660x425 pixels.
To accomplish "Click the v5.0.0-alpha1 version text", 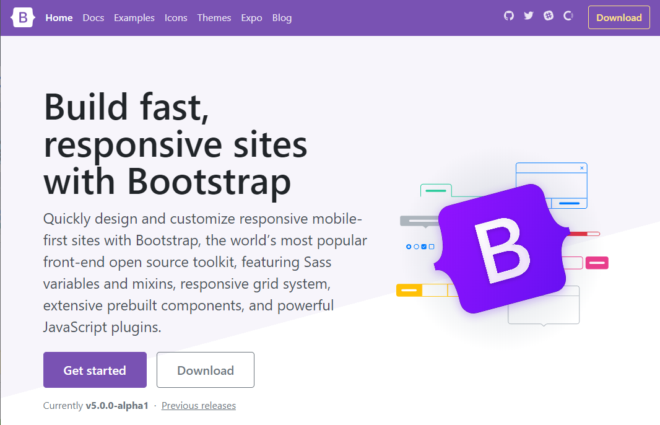I will pos(117,406).
